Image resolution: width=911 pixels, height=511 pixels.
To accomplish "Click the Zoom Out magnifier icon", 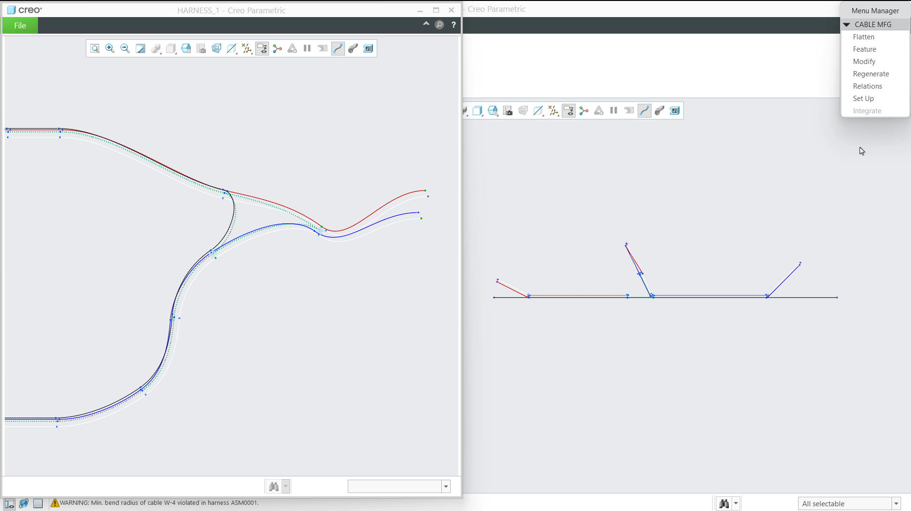I will coord(125,48).
